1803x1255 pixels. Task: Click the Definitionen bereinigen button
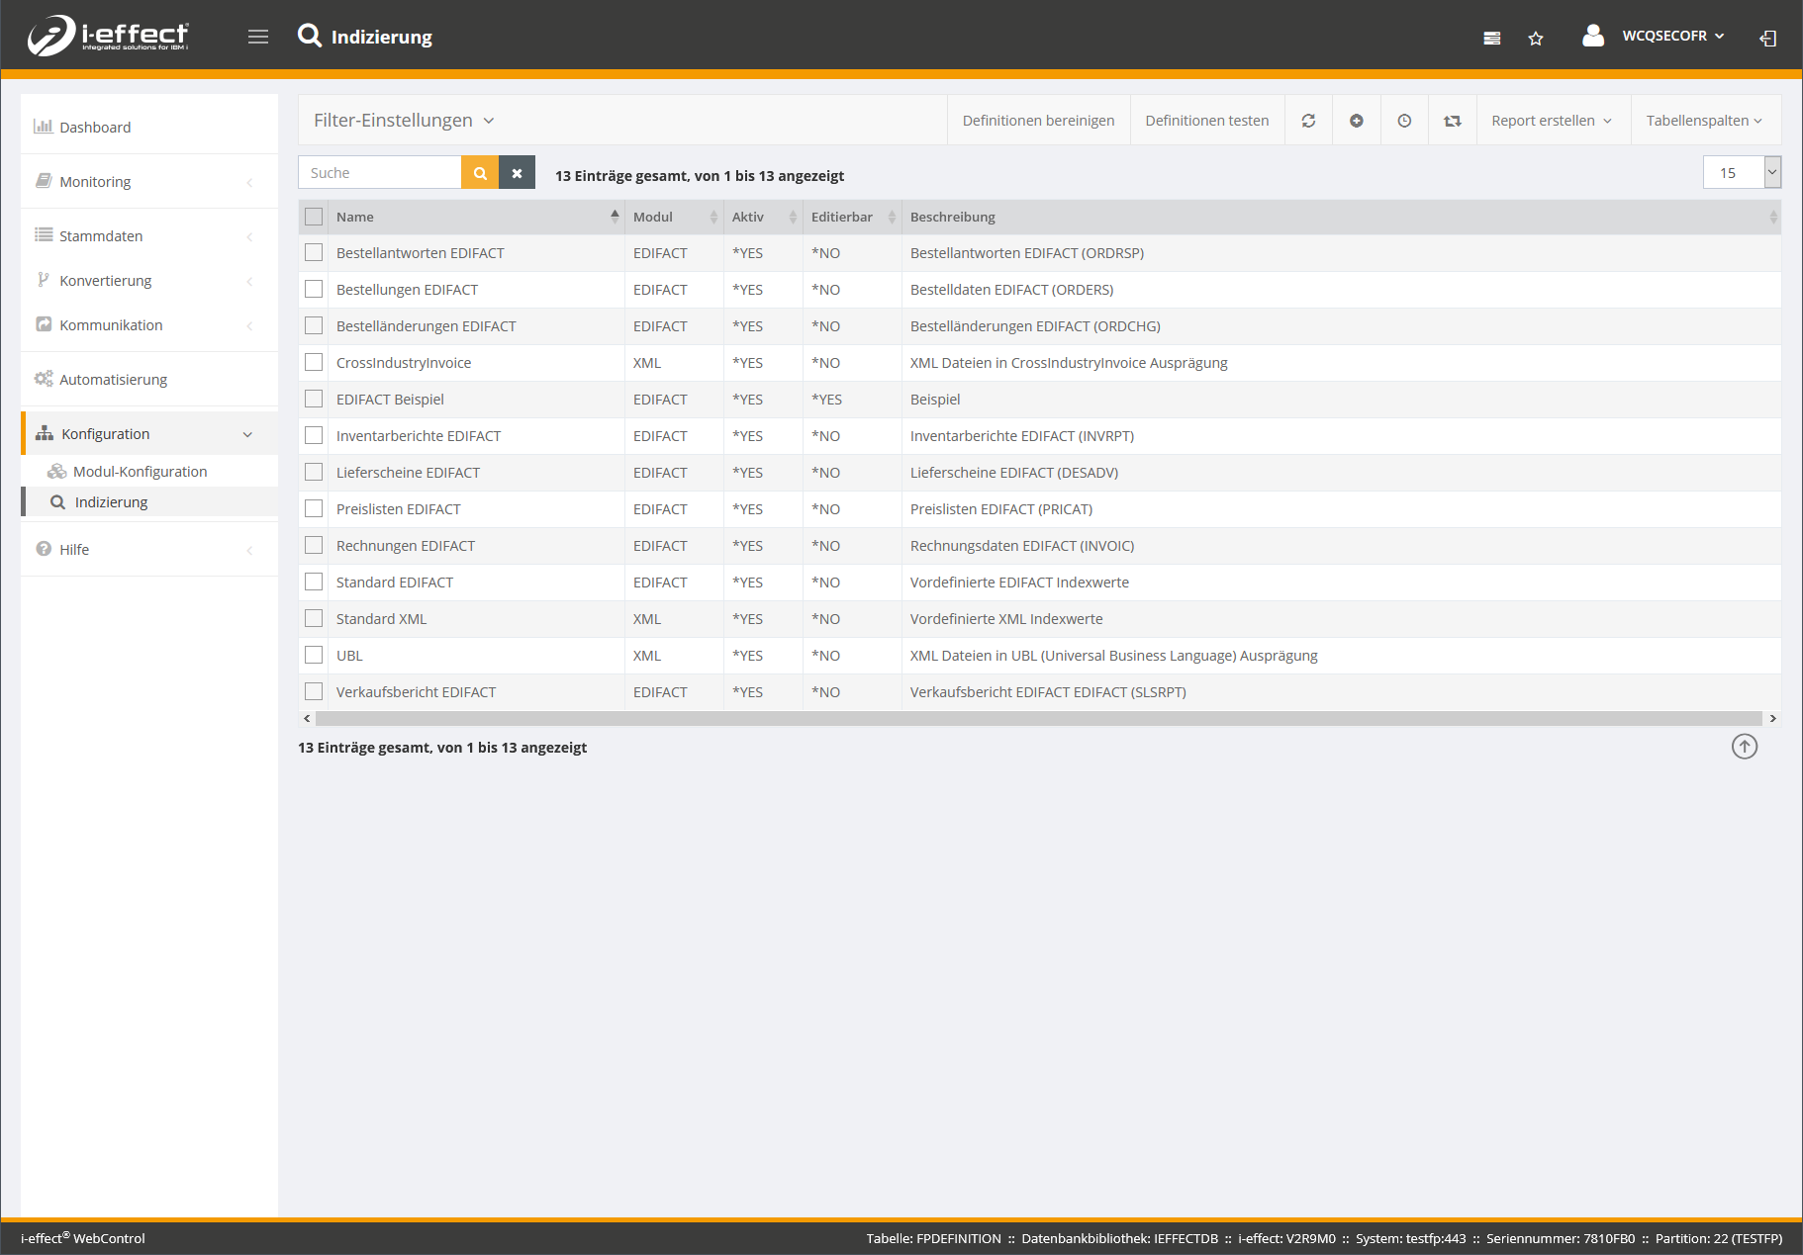[x=1038, y=121]
